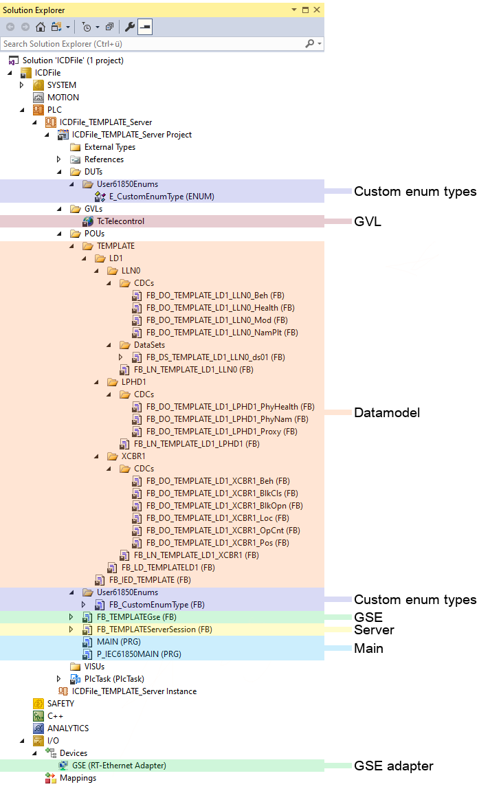Click the FB_DO_TEMPLATE_LD1_XCBR1_Pos function block icon

[137, 543]
